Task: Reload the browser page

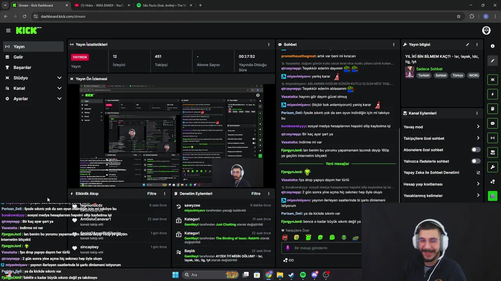Action: (24, 16)
